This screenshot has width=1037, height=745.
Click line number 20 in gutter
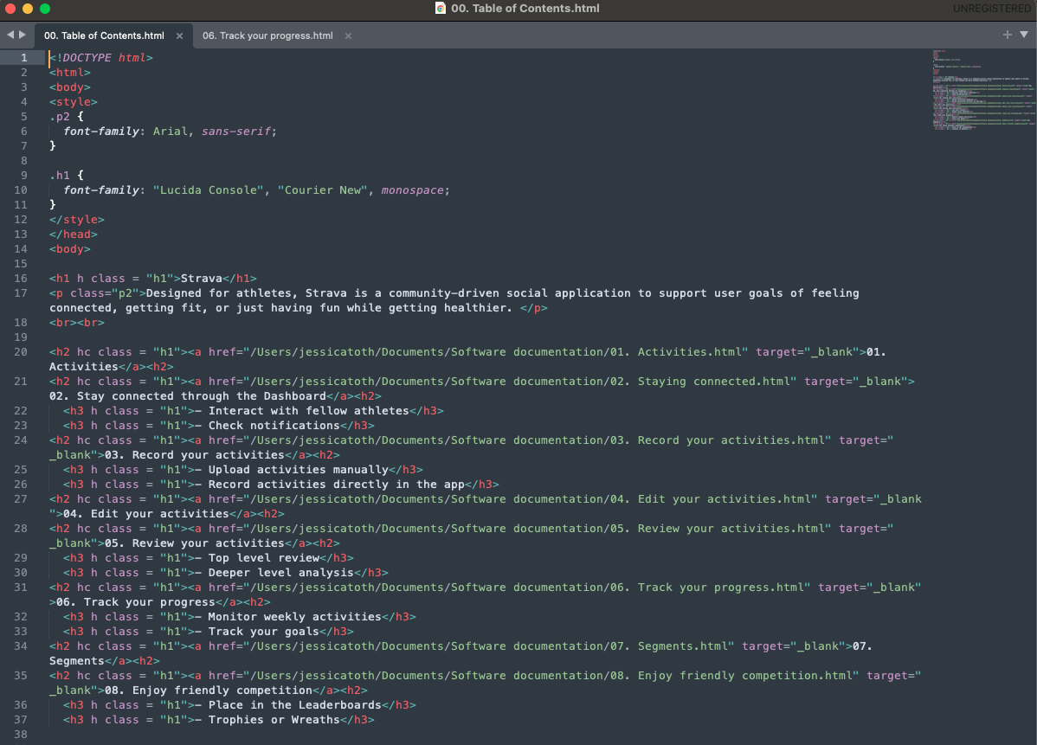(x=21, y=351)
